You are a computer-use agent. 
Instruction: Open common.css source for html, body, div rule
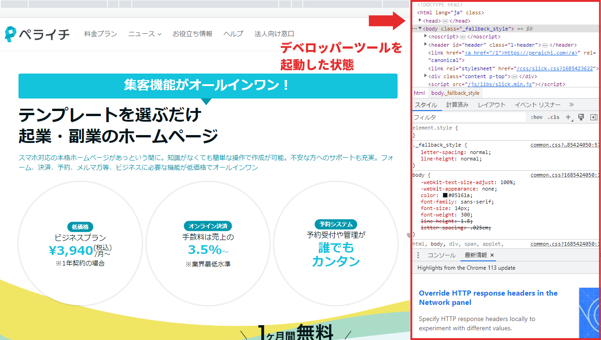(x=565, y=244)
